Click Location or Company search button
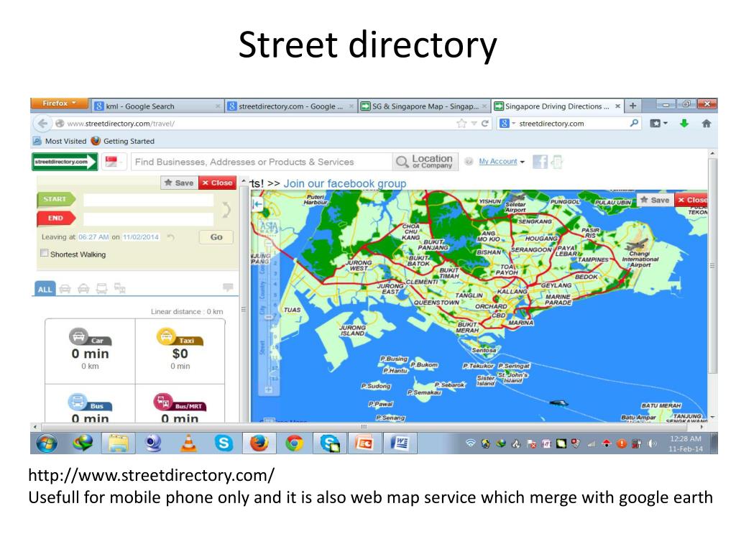 (425, 162)
